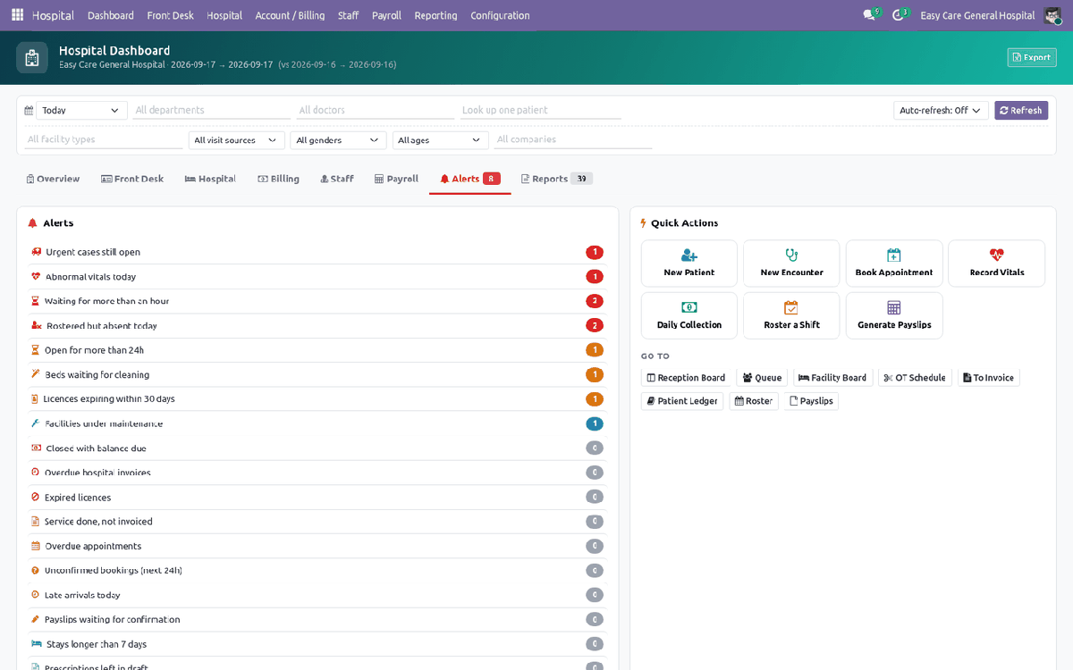Click the Record Vitals heartbeat icon

click(997, 255)
